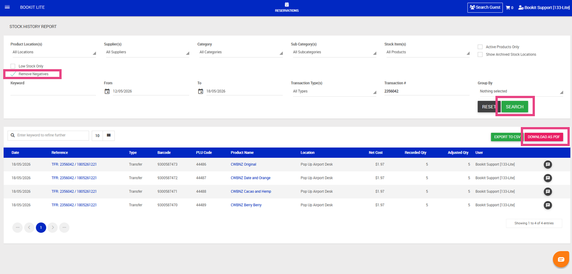Open Bookit Support user account menu

pos(544,8)
